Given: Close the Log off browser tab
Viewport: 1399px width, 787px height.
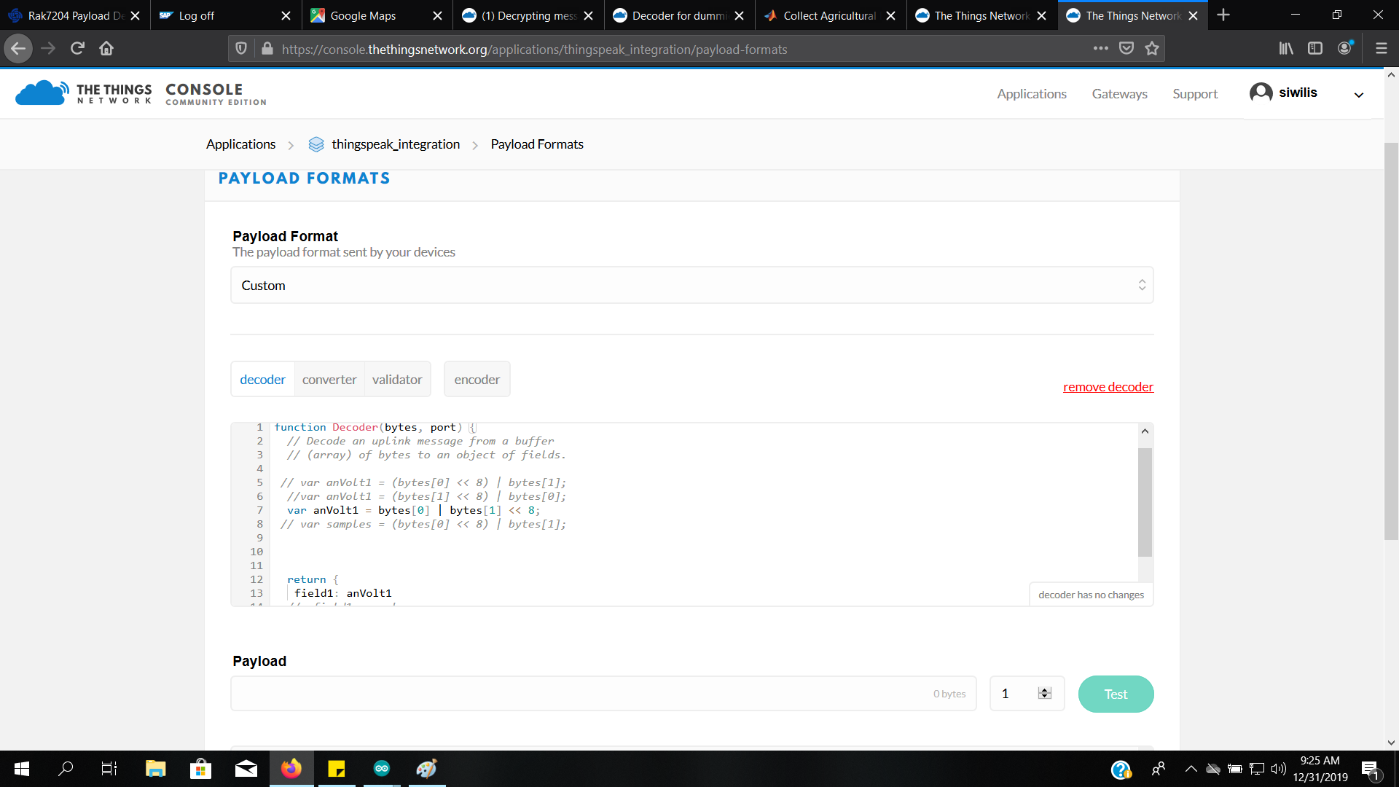Looking at the screenshot, I should point(286,15).
